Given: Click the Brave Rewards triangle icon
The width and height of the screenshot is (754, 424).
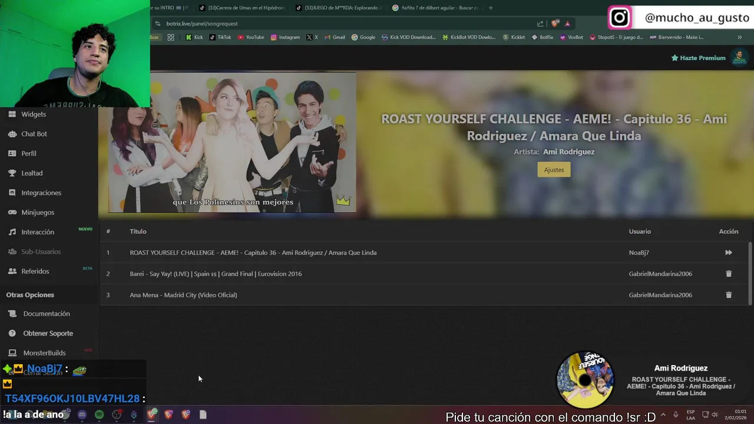Looking at the screenshot, I should (x=567, y=24).
